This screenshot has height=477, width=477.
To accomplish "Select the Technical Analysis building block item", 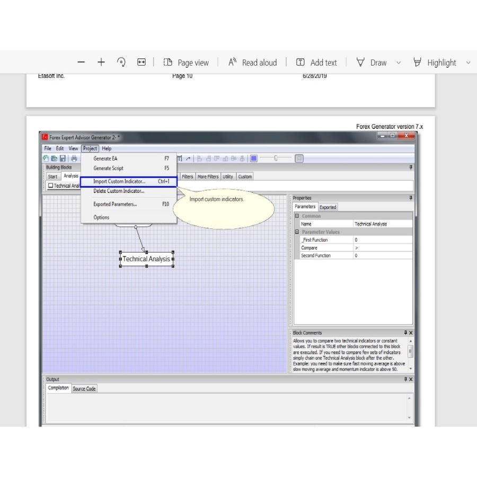I will (x=64, y=185).
